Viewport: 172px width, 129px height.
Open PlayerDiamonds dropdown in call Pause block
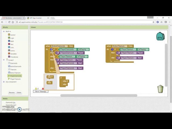point(68,53)
